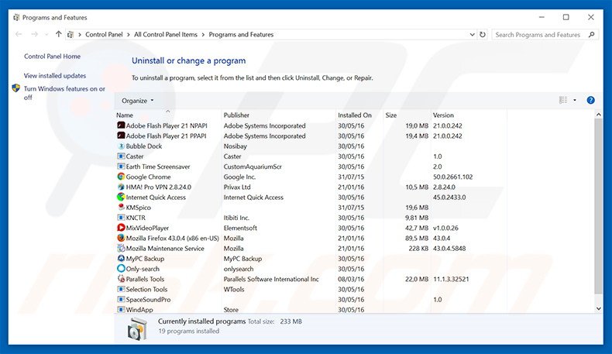Click the Back navigation button
The image size is (612, 354).
click(x=19, y=34)
